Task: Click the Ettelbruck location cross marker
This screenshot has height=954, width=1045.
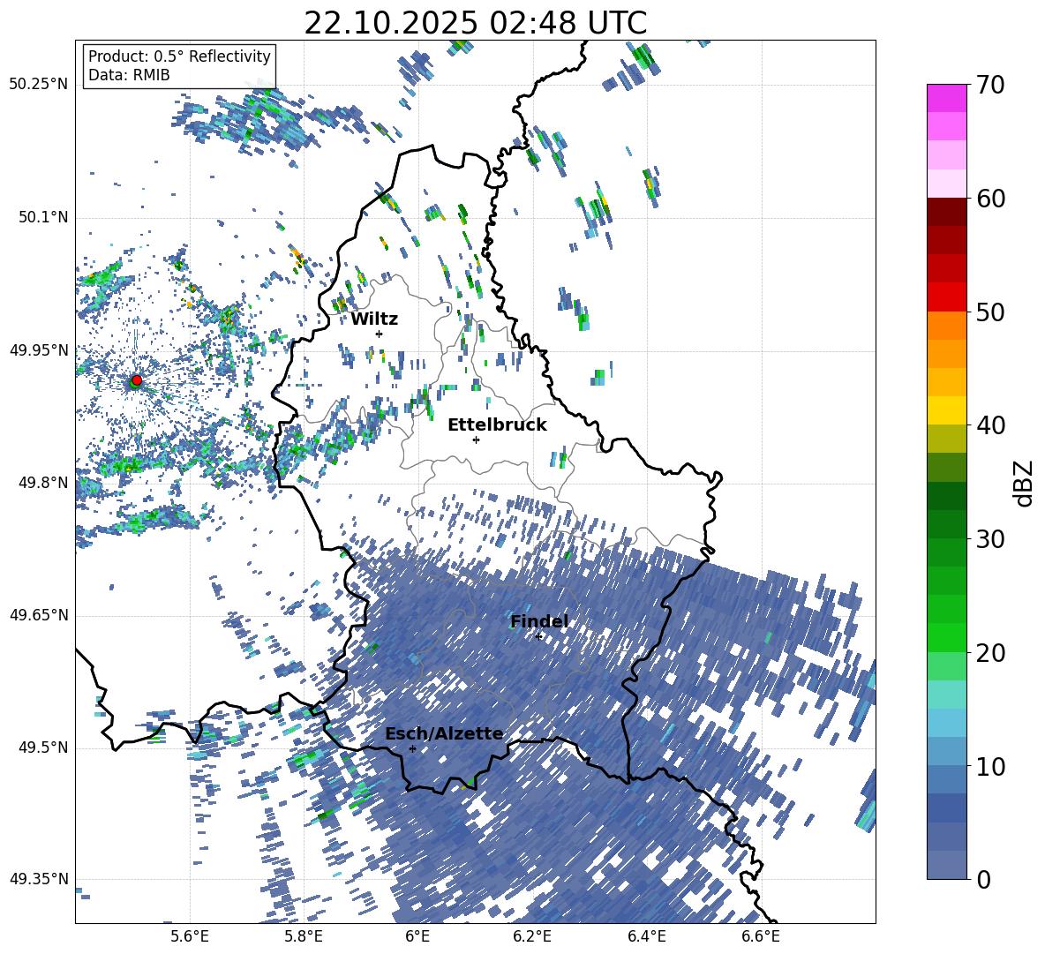Action: tap(476, 439)
